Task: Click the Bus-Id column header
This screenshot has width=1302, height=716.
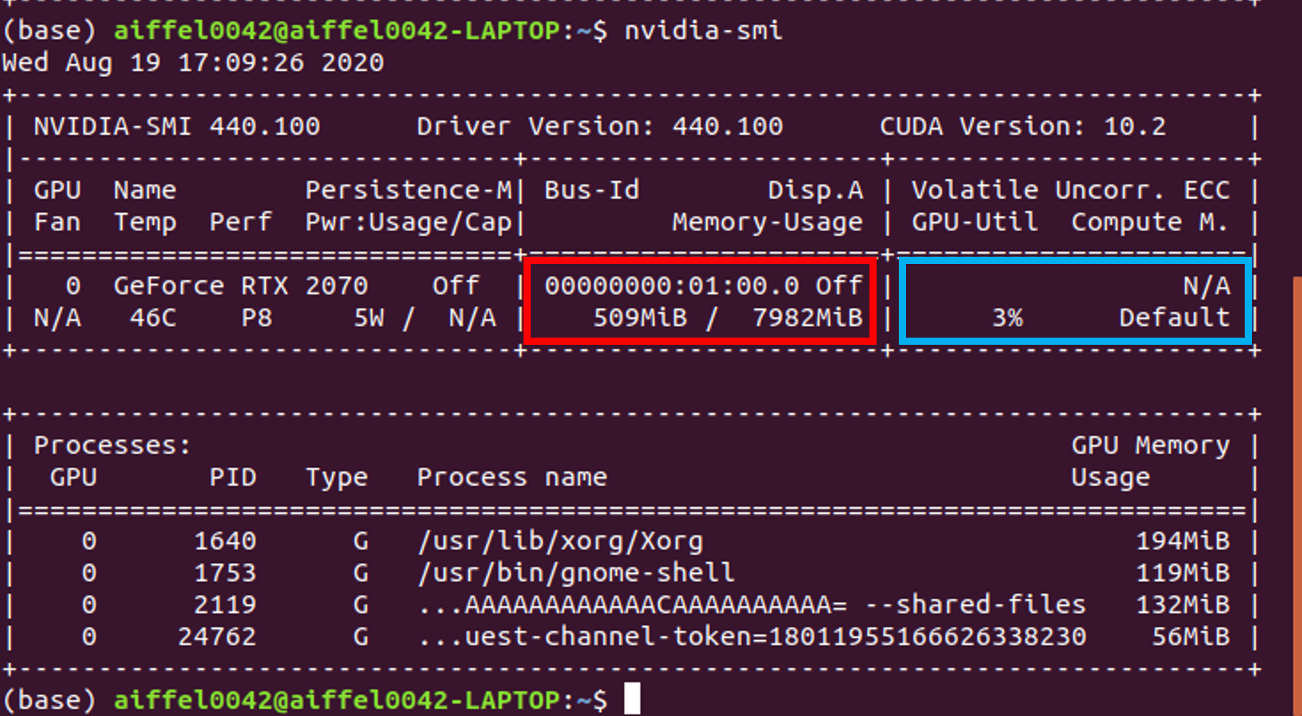Action: (592, 190)
